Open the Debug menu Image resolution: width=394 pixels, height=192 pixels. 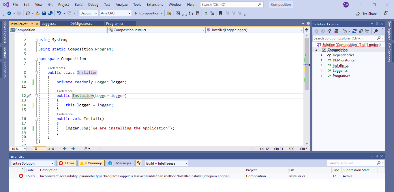click(93, 5)
